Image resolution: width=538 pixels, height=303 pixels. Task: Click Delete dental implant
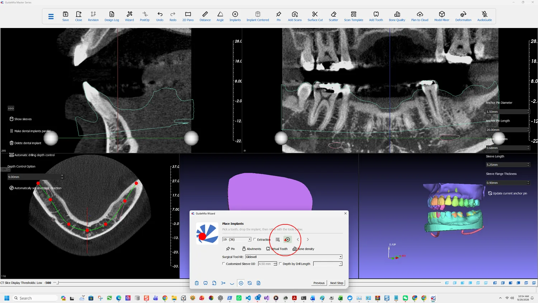[25, 143]
